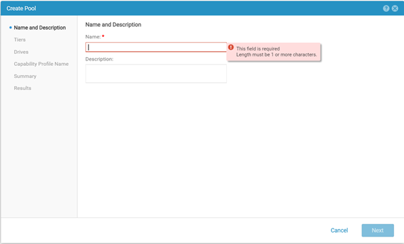This screenshot has height=244, width=404.
Task: Click the 'Length must be 1 or more characters.' text
Action: point(276,54)
